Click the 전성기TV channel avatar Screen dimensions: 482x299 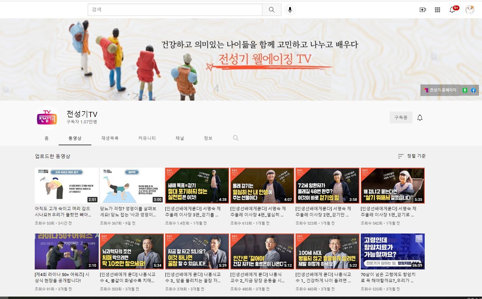47,118
